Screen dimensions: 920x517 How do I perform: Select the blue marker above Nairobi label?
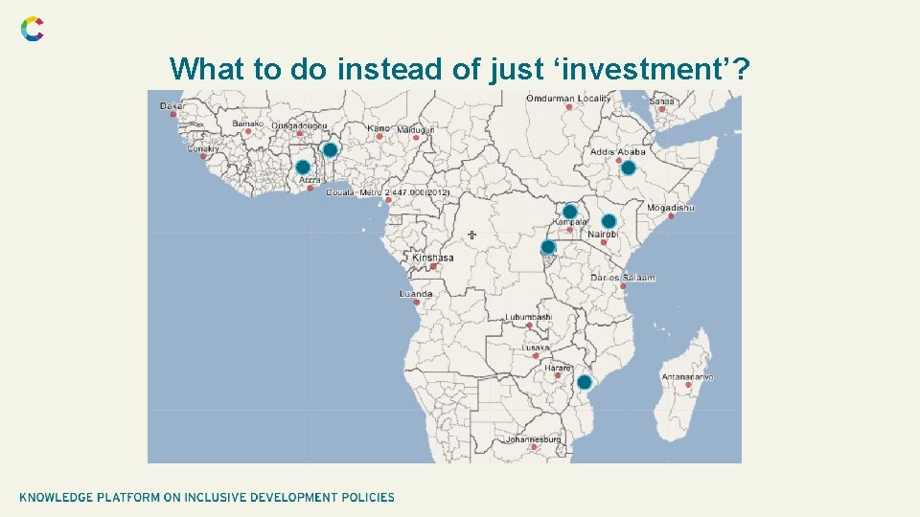tap(609, 221)
